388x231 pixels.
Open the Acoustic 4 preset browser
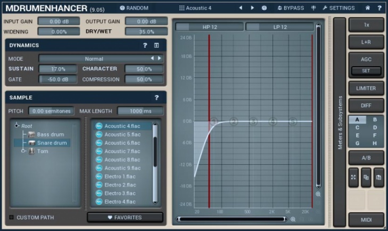point(195,8)
